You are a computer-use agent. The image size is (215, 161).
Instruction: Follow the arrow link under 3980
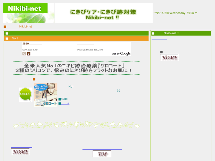pyautogui.click(x=65, y=103)
